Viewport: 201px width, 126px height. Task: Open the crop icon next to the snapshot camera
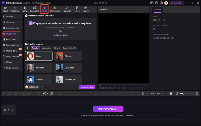click(142, 88)
